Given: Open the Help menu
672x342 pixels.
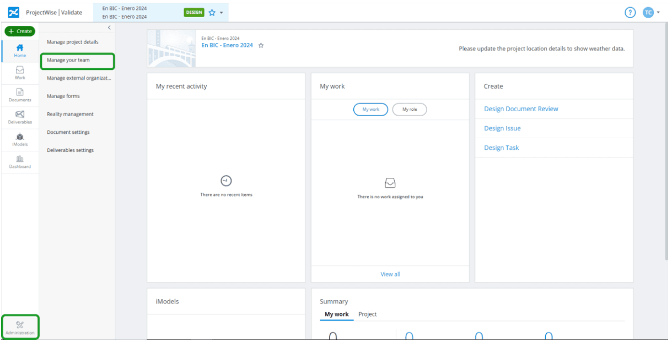Looking at the screenshot, I should [630, 12].
